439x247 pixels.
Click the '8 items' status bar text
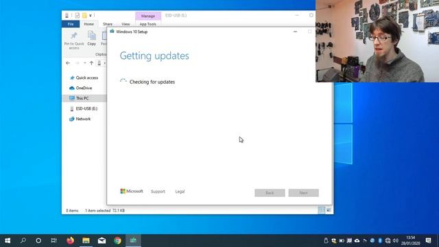(72, 211)
